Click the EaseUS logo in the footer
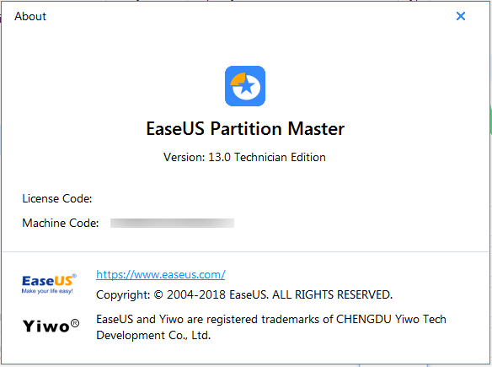 49,283
